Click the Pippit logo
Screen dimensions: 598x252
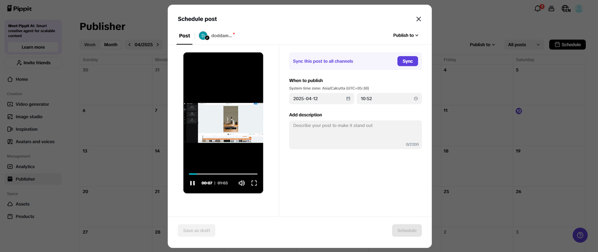point(19,8)
